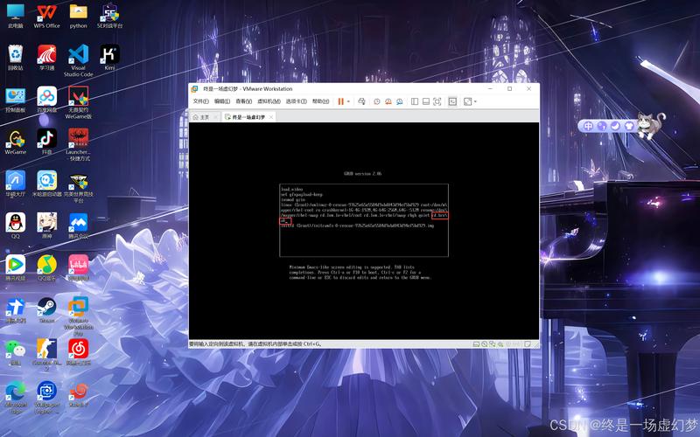Expand the stretch guest dropdown arrow
Viewport: 700px width, 437px height.
pos(475,101)
